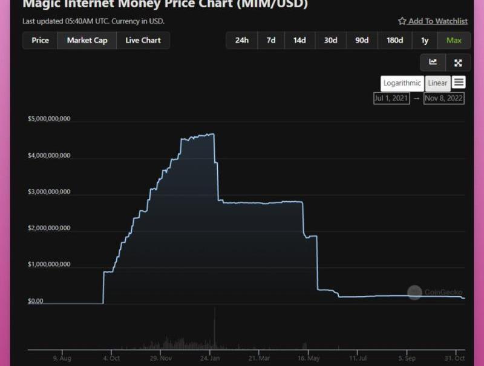
Task: Click the 16. May timeline label
Action: point(309,358)
